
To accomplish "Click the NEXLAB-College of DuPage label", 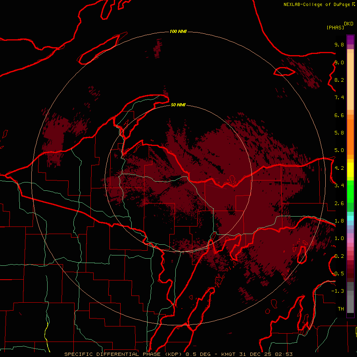I will click(x=317, y=4).
